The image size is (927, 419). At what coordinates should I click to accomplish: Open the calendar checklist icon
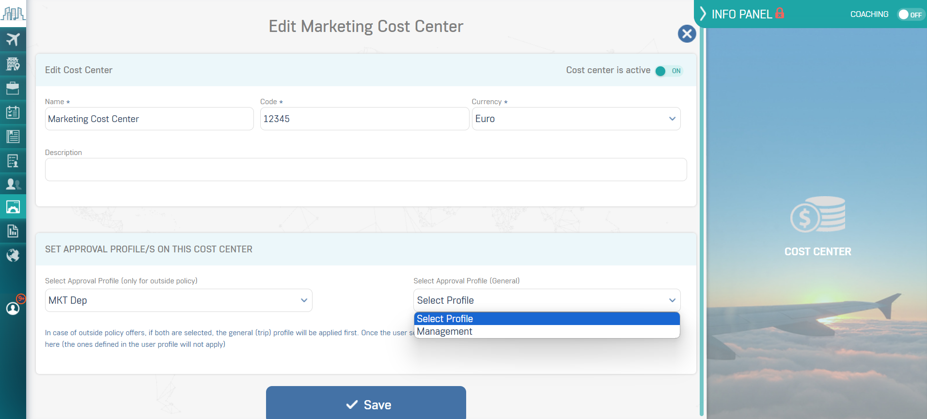coord(13,112)
